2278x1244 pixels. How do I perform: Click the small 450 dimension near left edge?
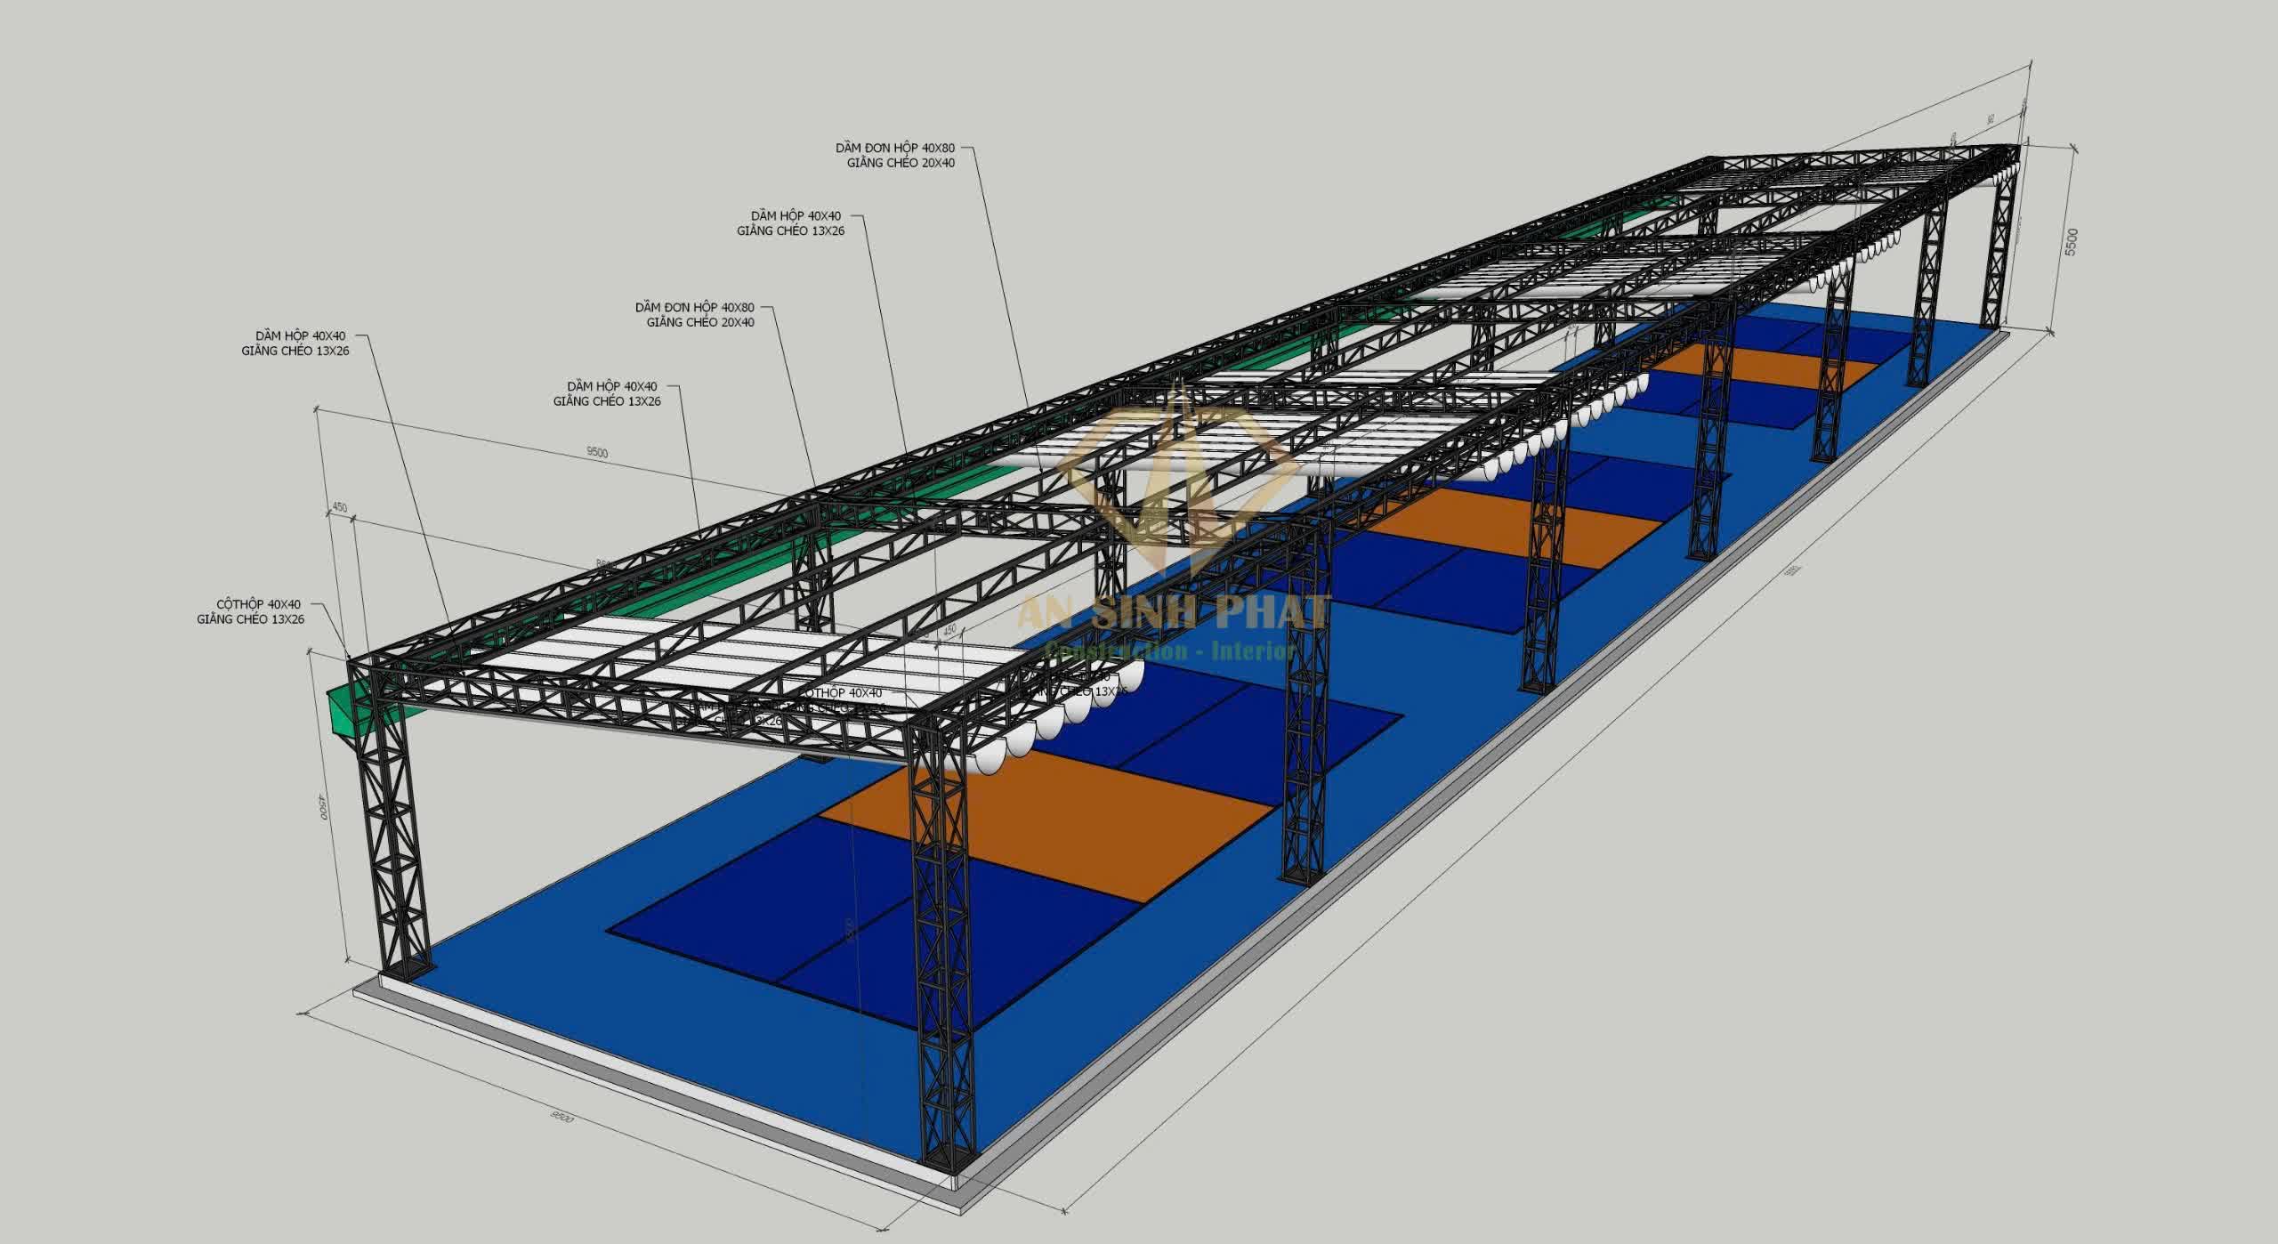point(339,508)
